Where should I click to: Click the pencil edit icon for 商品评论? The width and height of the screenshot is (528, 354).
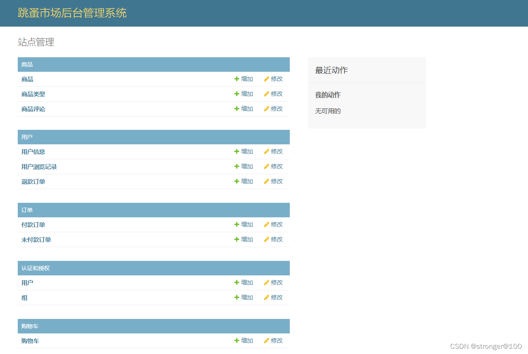[266, 109]
